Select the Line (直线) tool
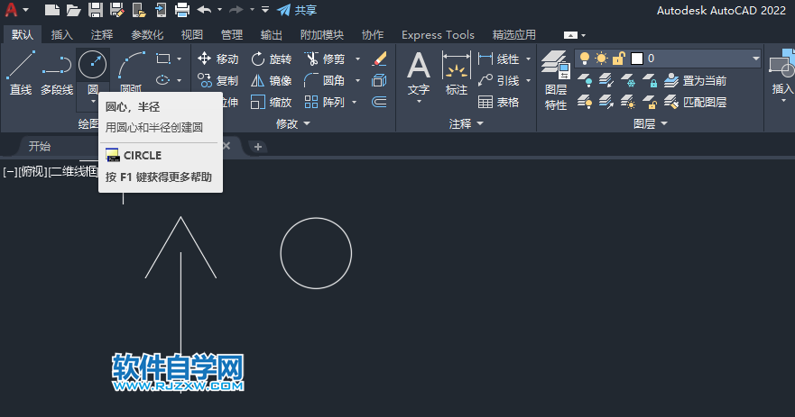This screenshot has height=417, width=795. pos(21,73)
